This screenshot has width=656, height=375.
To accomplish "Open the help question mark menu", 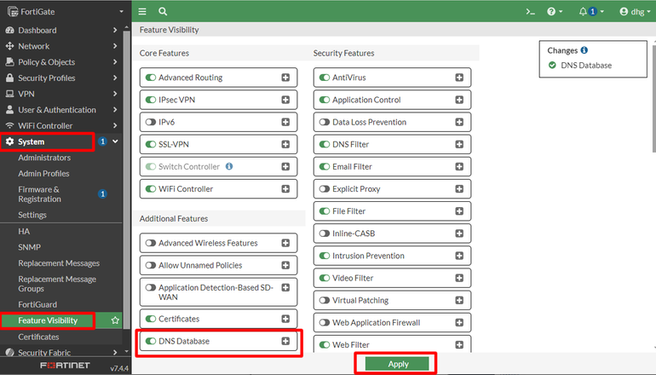I will pyautogui.click(x=555, y=12).
